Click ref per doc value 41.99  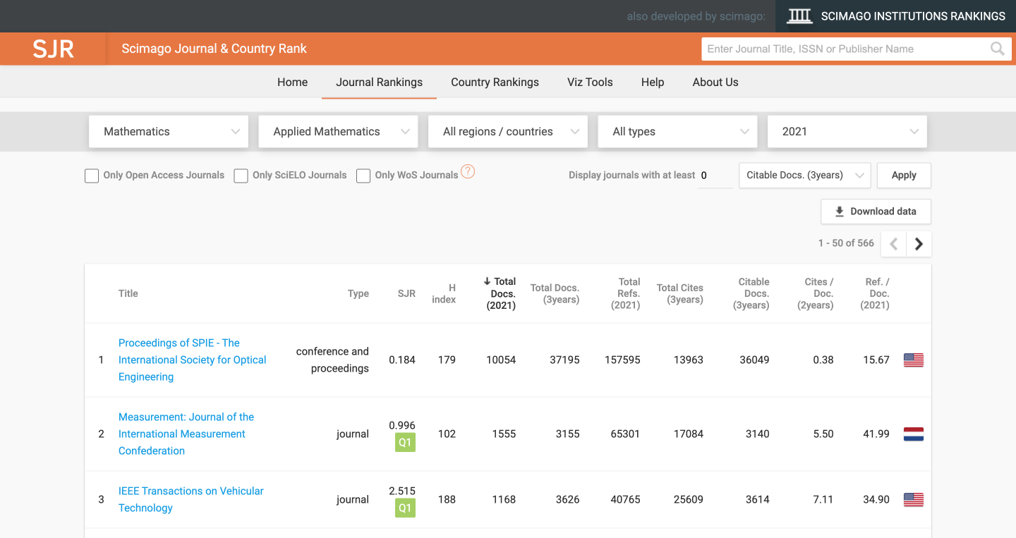[876, 434]
